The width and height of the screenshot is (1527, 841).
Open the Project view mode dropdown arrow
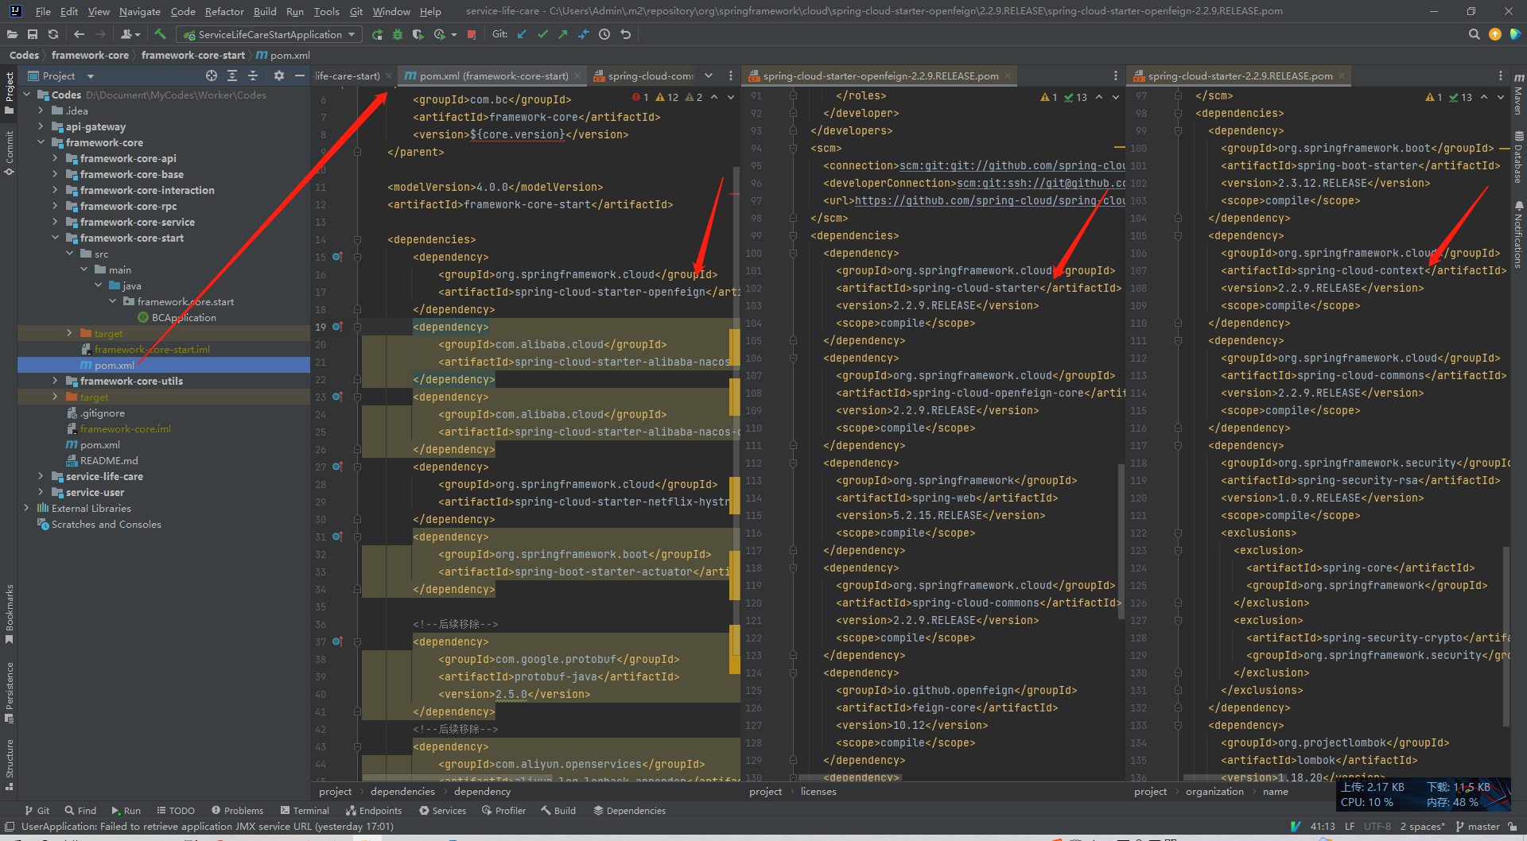pos(90,76)
